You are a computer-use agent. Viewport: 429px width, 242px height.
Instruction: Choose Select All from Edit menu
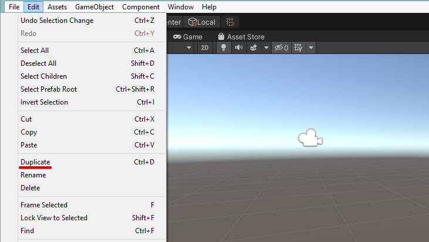pyautogui.click(x=92, y=51)
